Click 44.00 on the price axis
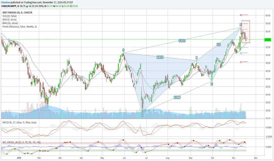The image size is (274, 161). 268,79
